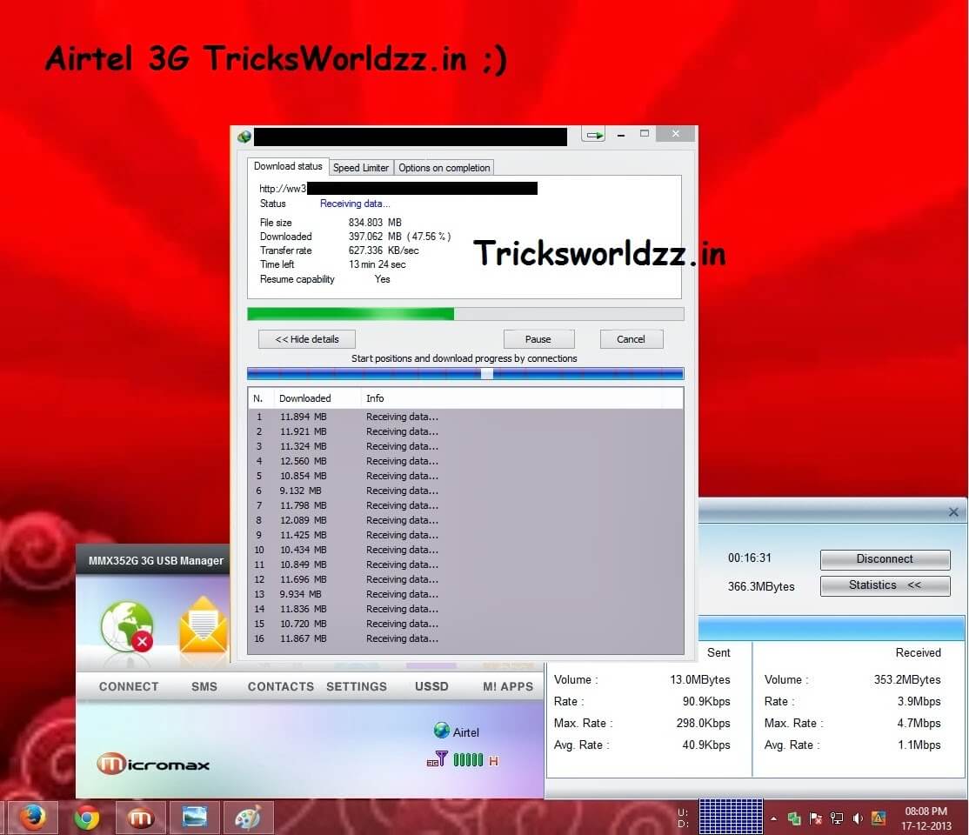Show hidden system tray icons
969x835 pixels.
coord(773,818)
